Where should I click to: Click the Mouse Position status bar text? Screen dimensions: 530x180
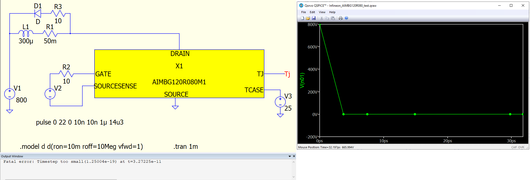point(326,147)
